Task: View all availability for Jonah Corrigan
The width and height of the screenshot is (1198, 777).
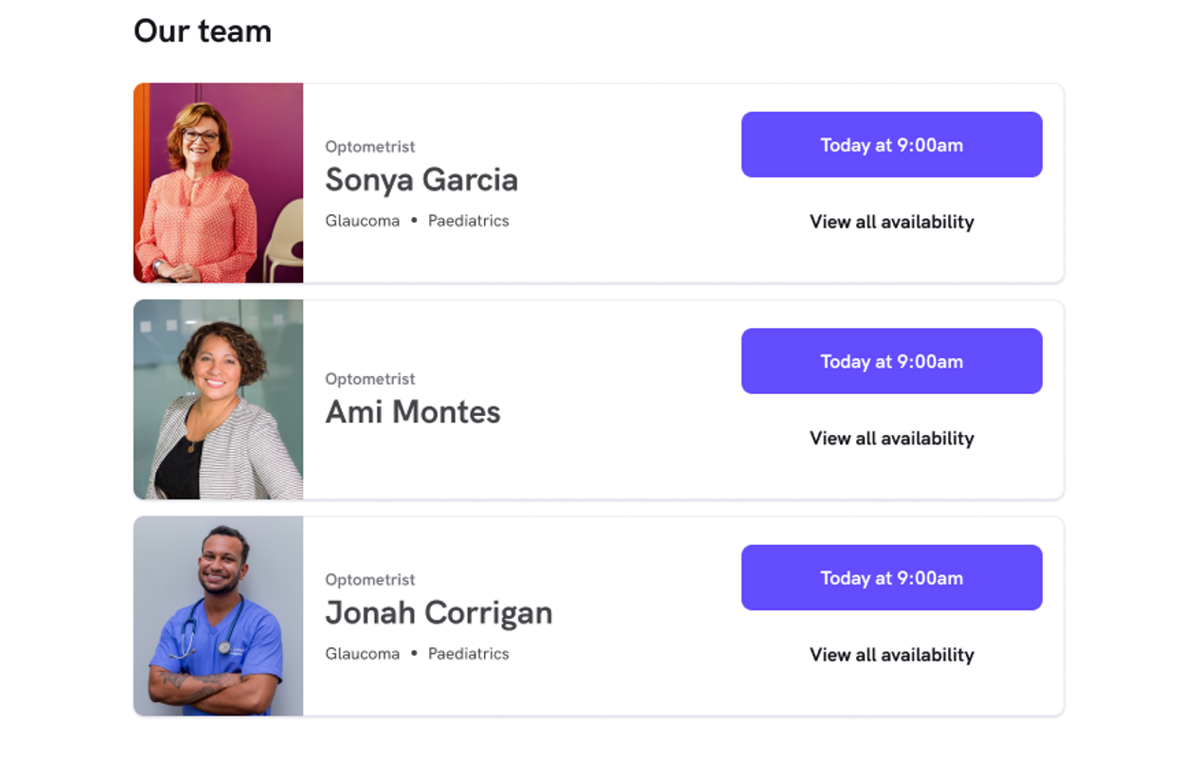Action: (891, 655)
